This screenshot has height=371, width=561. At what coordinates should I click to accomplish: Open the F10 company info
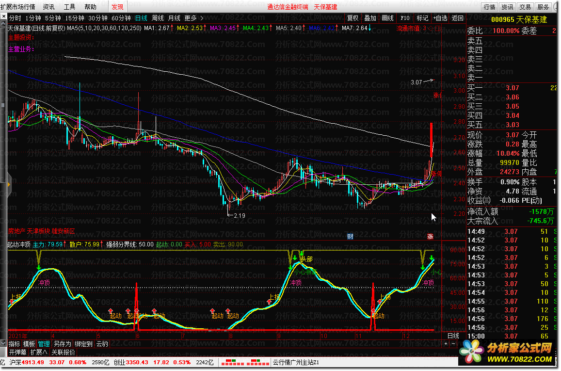(405, 18)
